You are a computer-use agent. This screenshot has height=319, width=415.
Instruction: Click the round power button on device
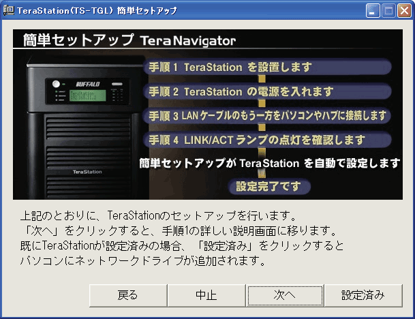[56, 84]
